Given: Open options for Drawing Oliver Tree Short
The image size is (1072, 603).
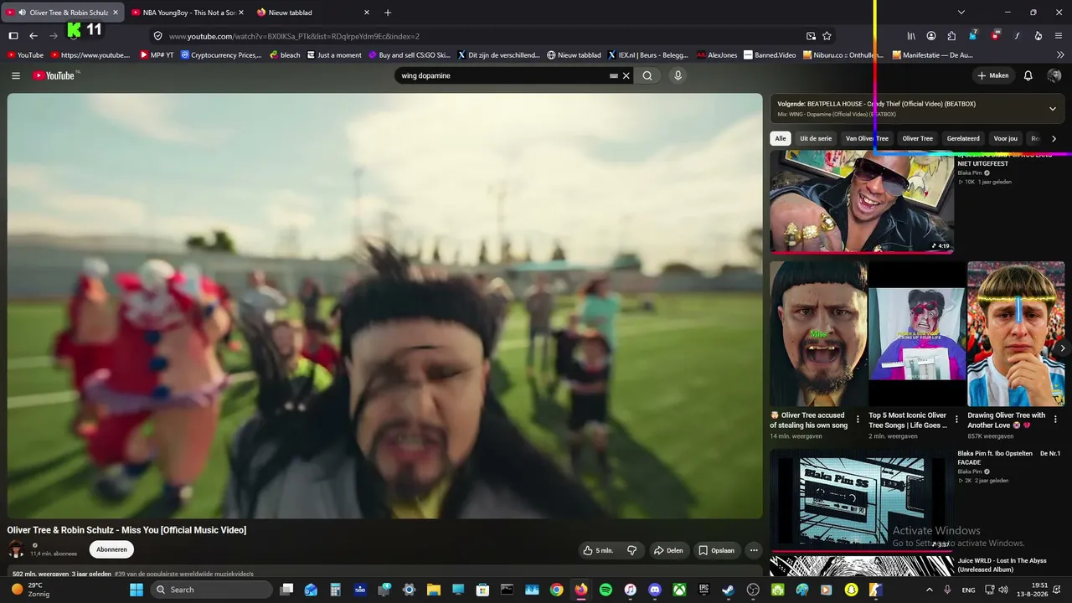Looking at the screenshot, I should point(1054,420).
